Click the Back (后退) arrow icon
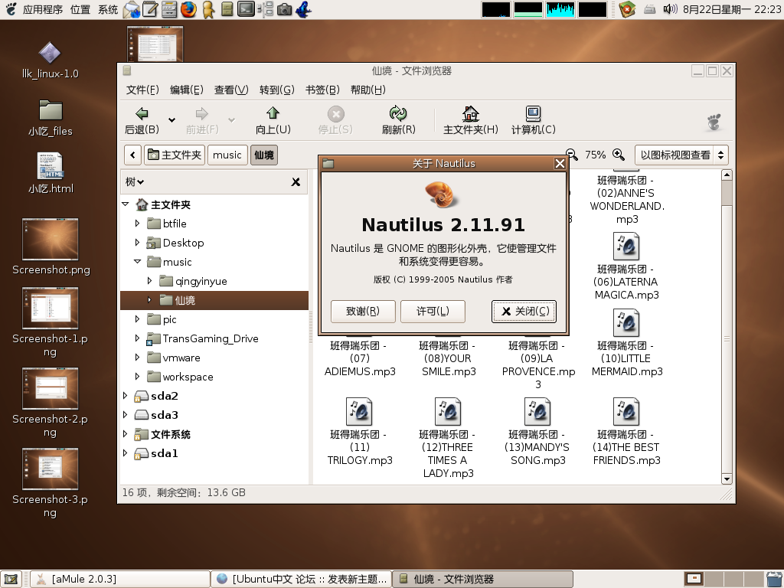This screenshot has width=784, height=588. pyautogui.click(x=142, y=113)
